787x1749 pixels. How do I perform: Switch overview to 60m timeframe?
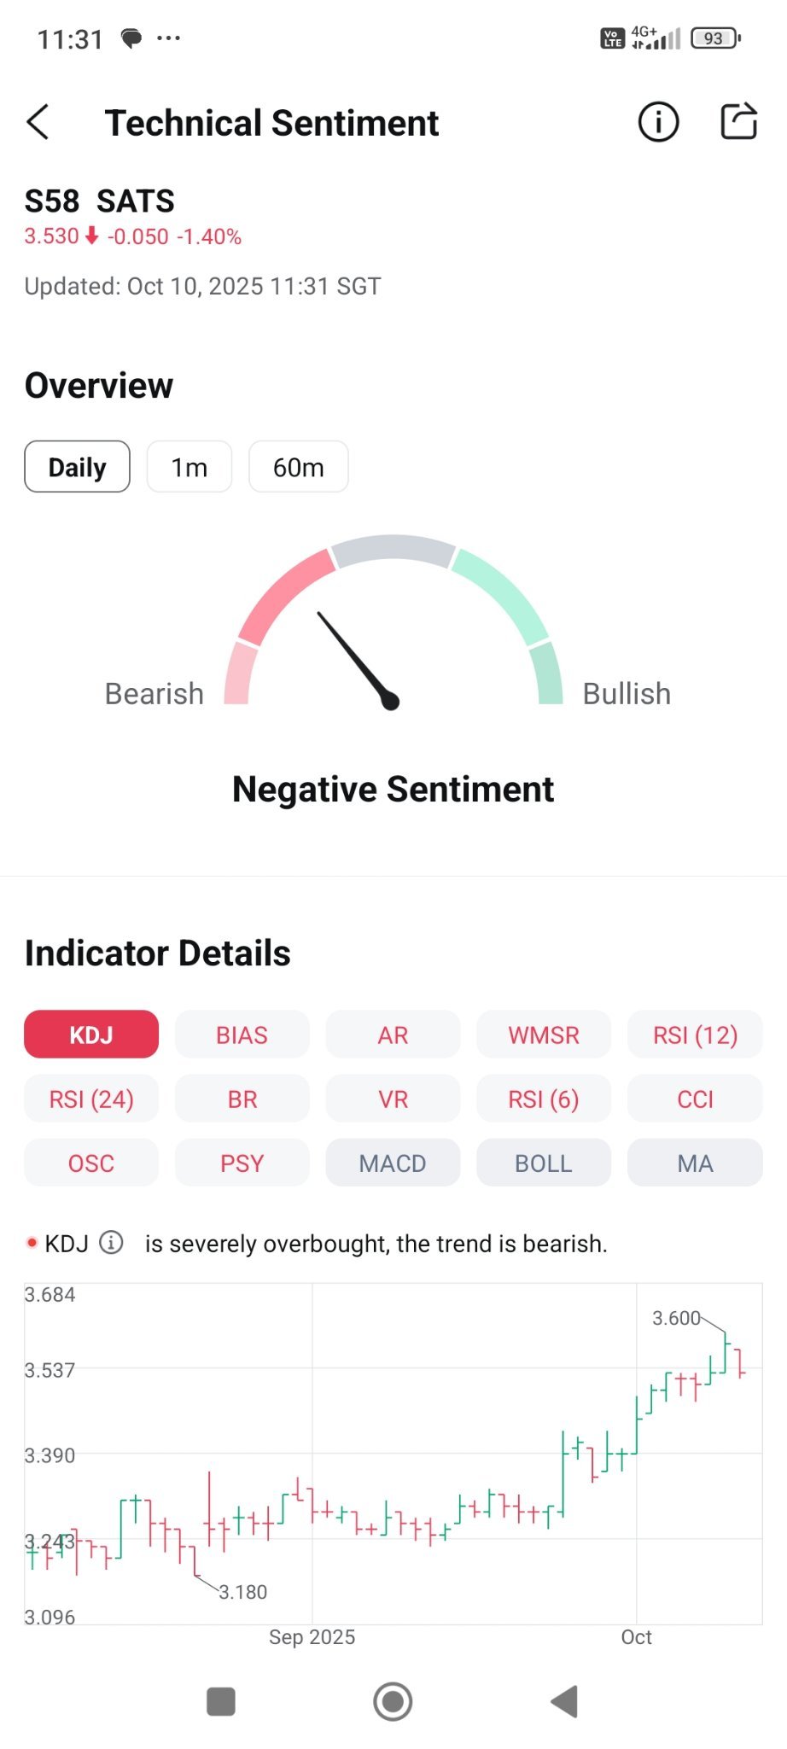[x=299, y=467]
